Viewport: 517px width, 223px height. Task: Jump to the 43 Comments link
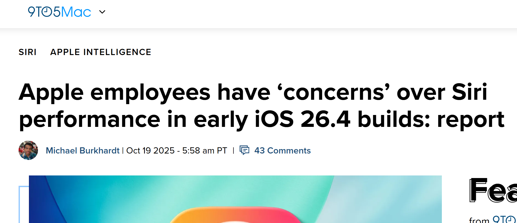coord(282,150)
